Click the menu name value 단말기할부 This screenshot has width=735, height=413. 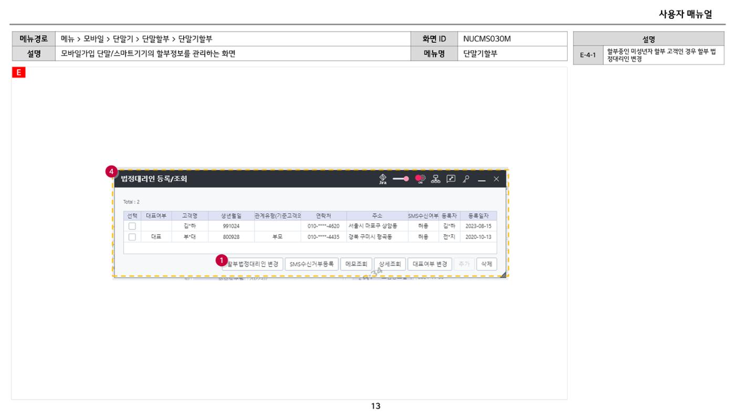pos(480,53)
